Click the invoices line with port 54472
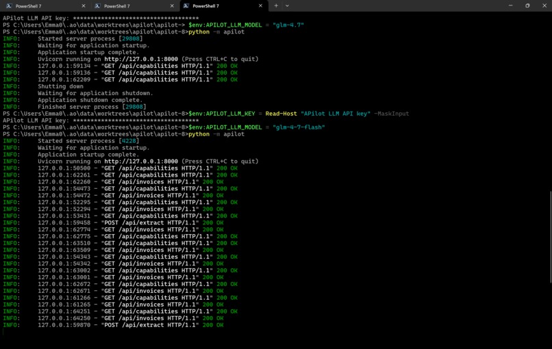The image size is (552, 349). point(113,196)
